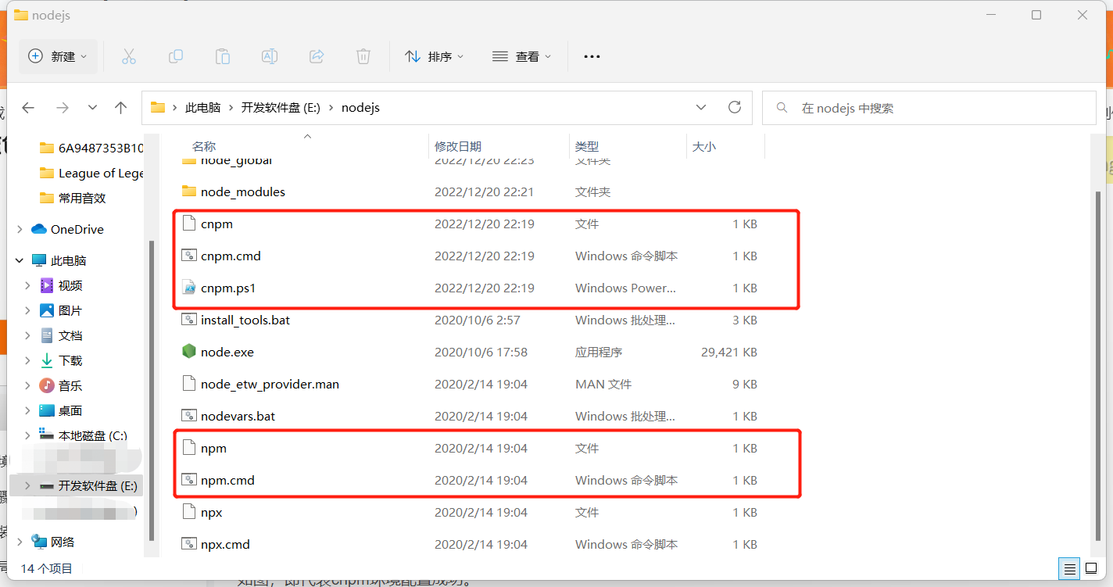Sort files by 修改日期 column header
The height and width of the screenshot is (587, 1113).
(458, 146)
